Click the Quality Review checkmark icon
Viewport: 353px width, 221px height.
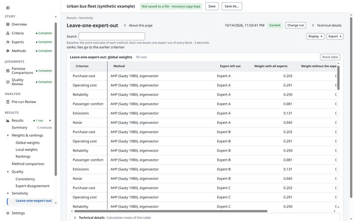(8, 82)
